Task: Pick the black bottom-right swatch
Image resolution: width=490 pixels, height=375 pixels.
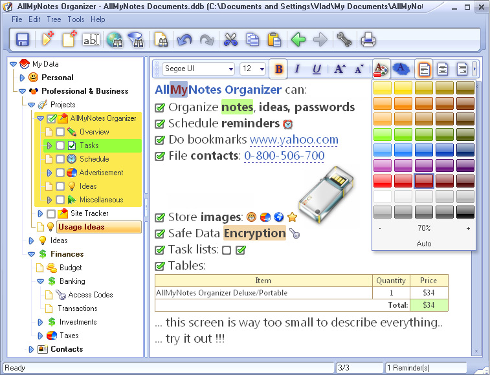Action: [x=465, y=212]
